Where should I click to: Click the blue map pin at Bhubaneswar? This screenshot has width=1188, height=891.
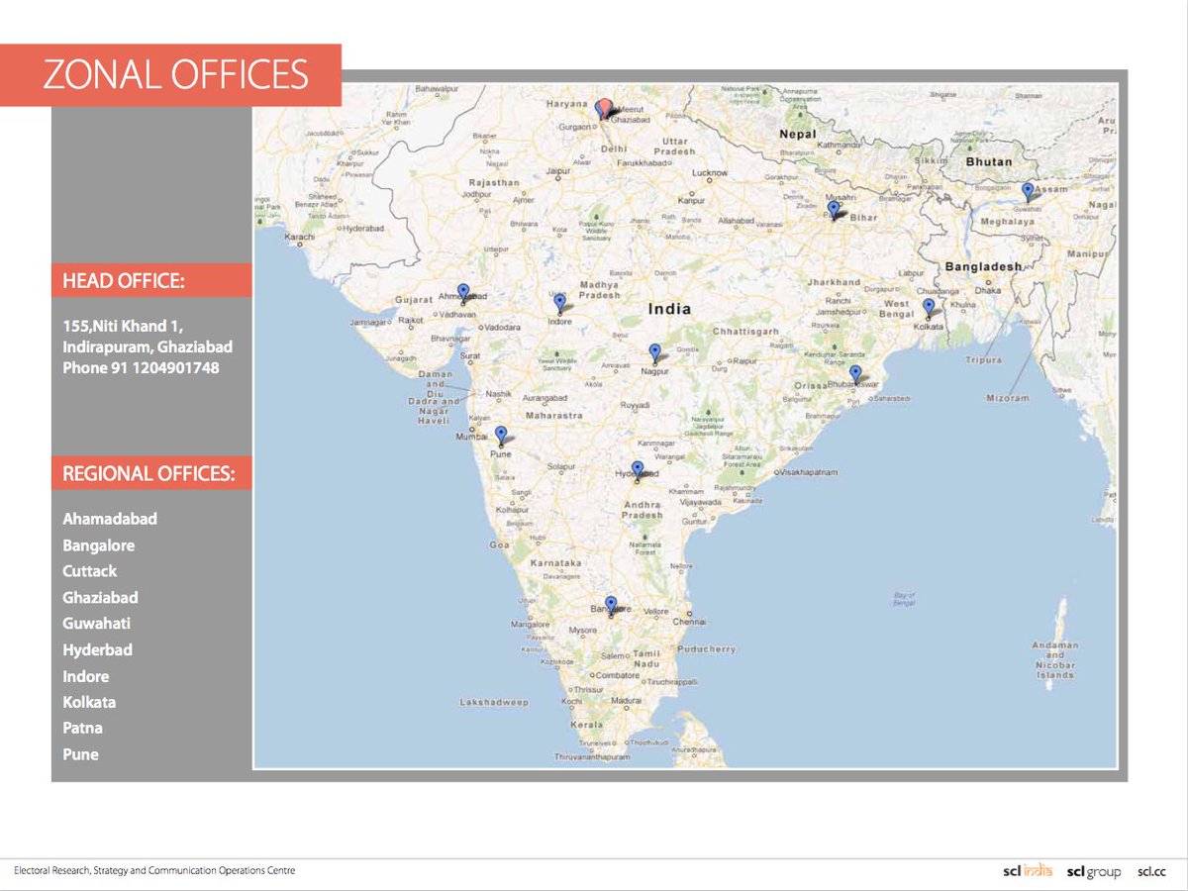[855, 374]
